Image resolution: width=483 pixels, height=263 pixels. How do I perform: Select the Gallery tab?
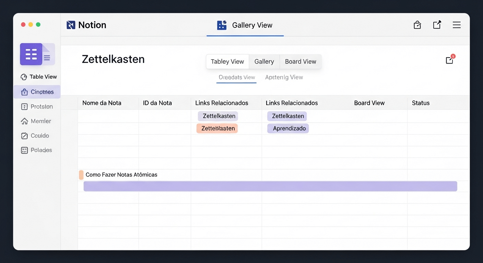pyautogui.click(x=264, y=62)
